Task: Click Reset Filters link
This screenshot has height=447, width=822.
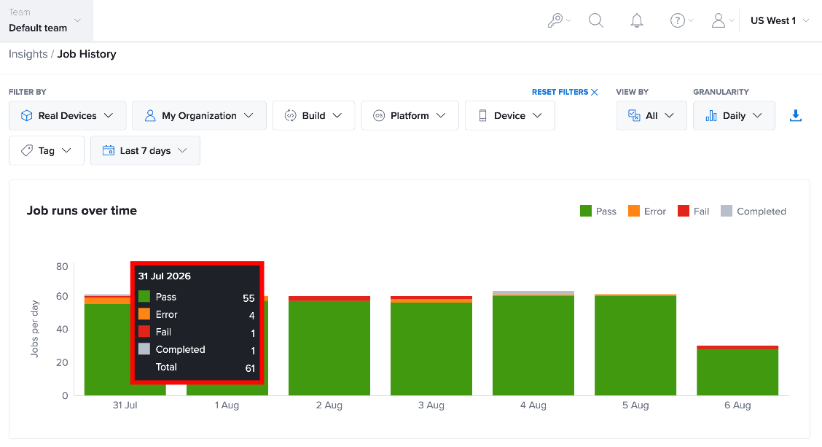Action: (565, 92)
